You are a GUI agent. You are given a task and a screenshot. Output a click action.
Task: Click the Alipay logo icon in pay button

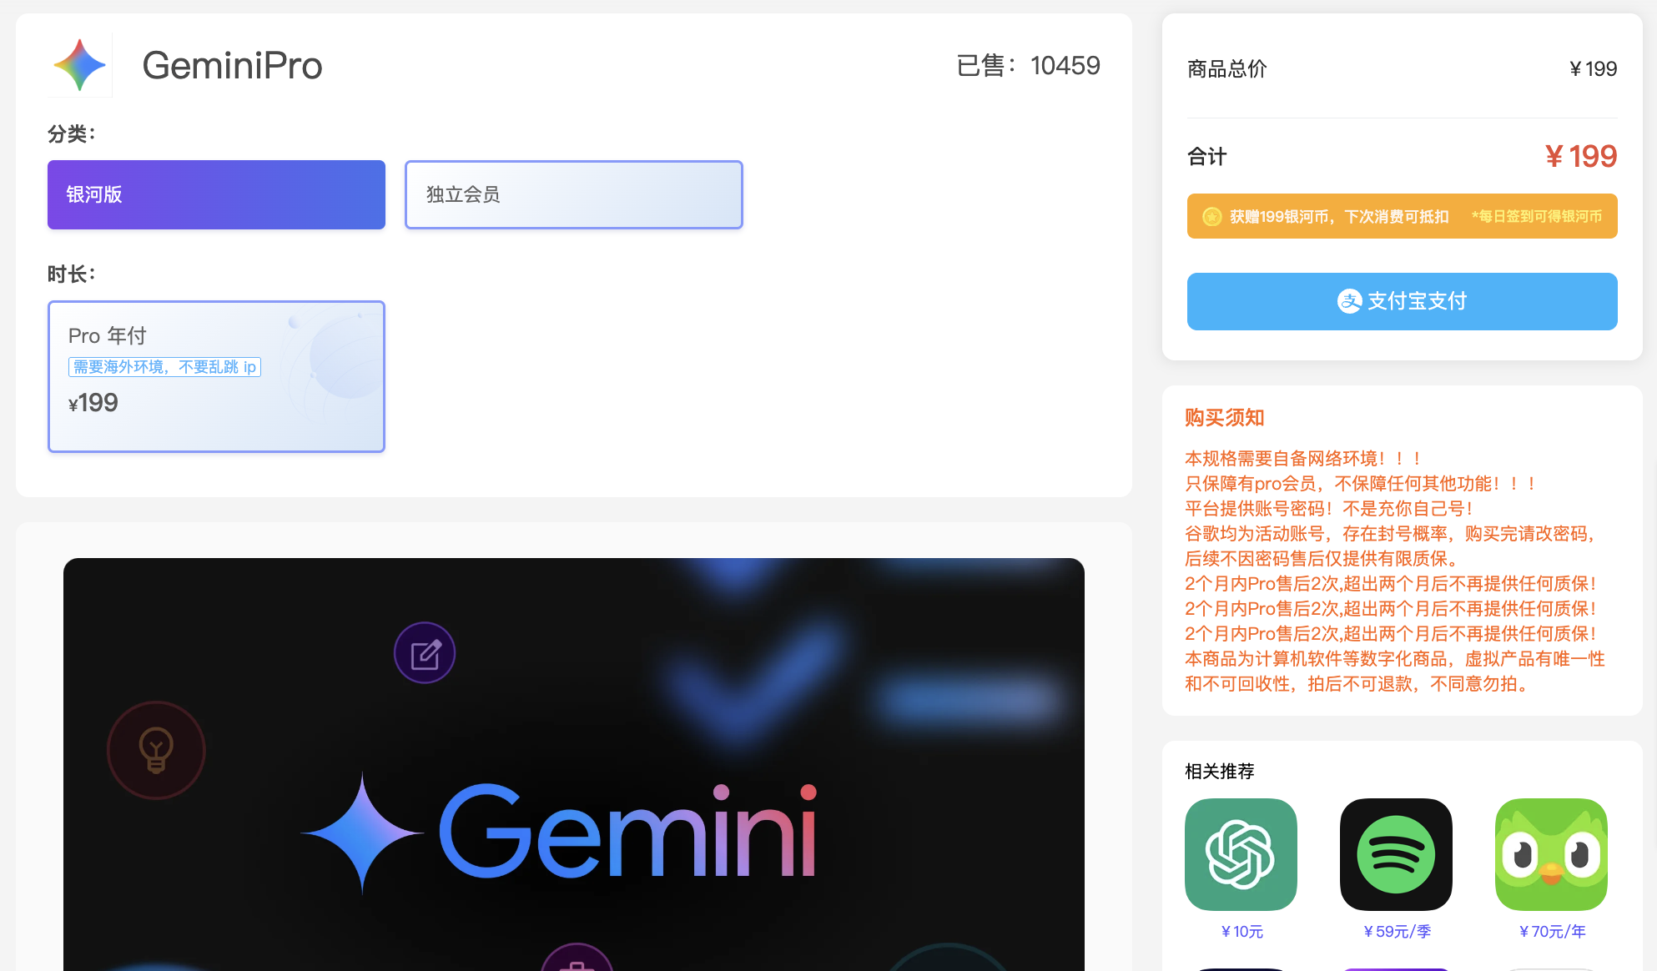(1349, 301)
